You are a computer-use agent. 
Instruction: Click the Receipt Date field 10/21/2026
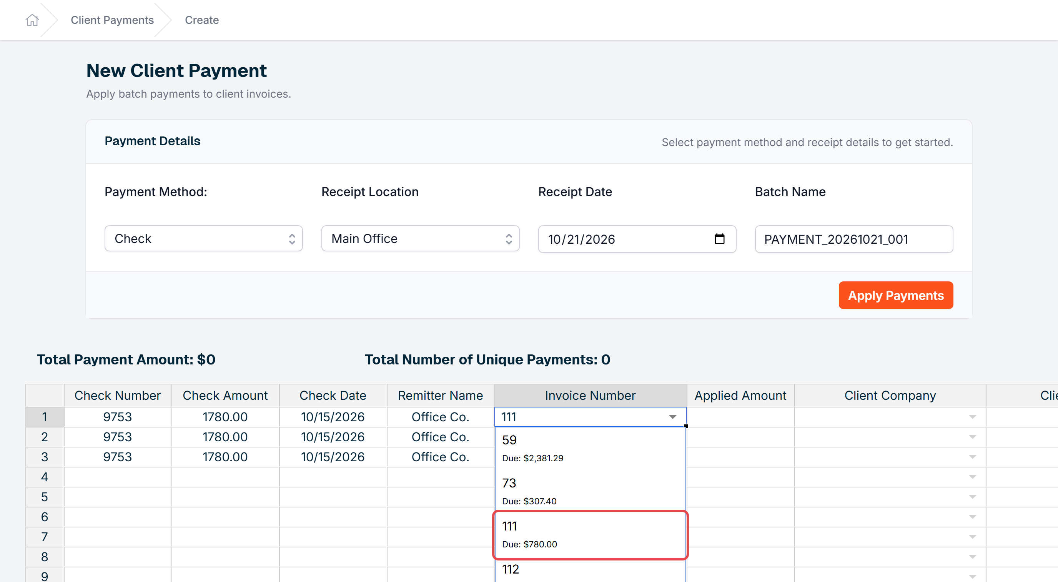click(x=637, y=239)
